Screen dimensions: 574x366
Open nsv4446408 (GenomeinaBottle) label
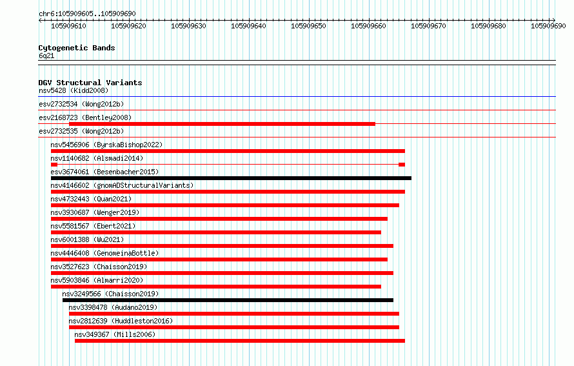pyautogui.click(x=104, y=253)
